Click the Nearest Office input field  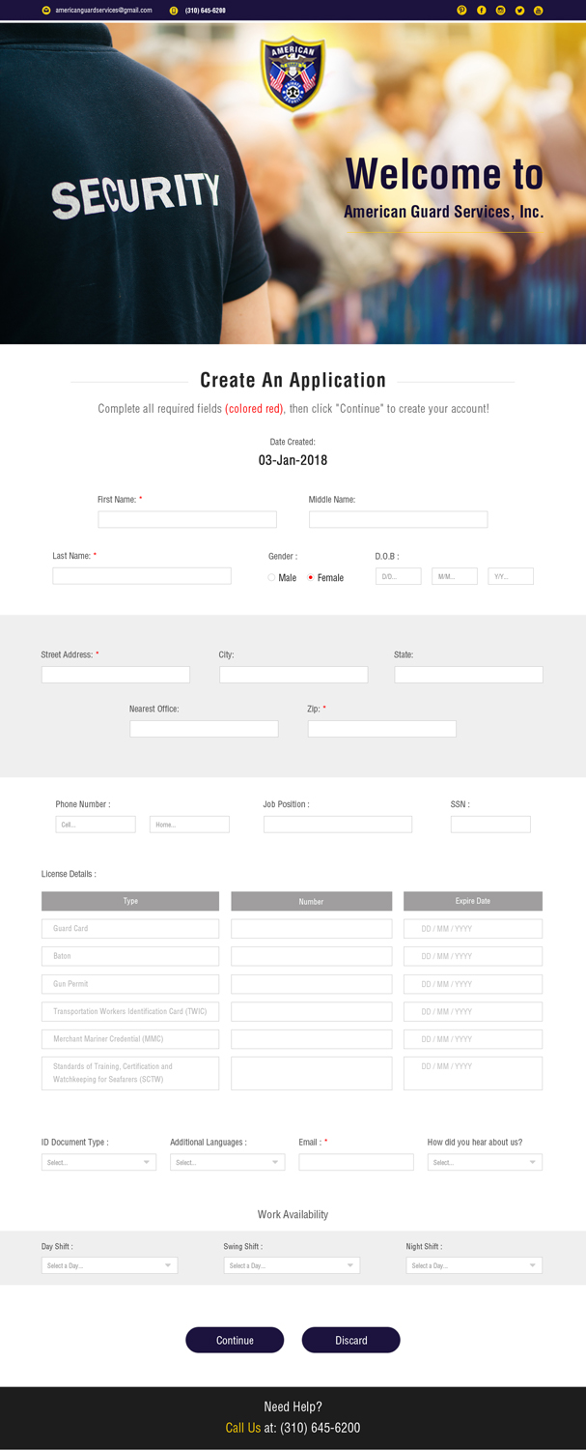204,729
